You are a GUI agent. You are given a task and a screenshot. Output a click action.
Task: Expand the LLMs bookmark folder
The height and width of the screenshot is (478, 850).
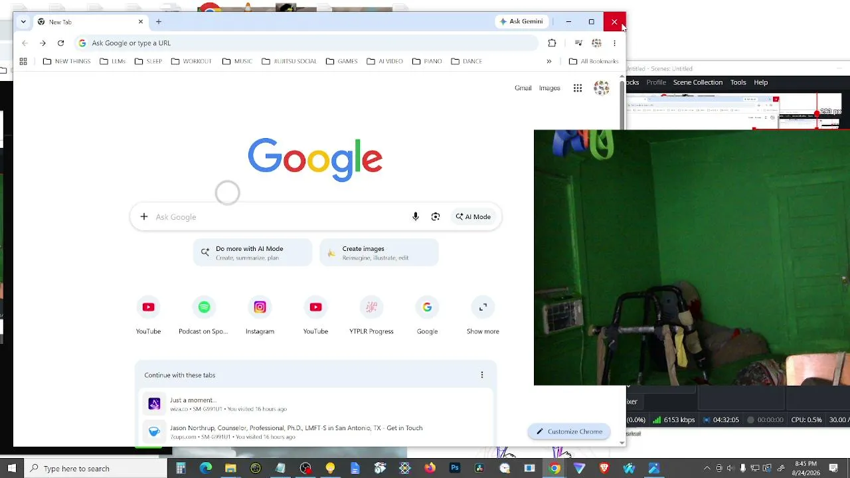tap(112, 61)
